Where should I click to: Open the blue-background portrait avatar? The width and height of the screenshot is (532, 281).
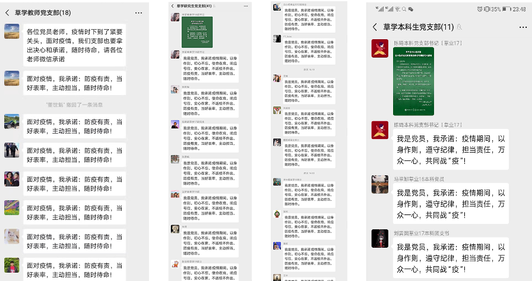(277, 246)
